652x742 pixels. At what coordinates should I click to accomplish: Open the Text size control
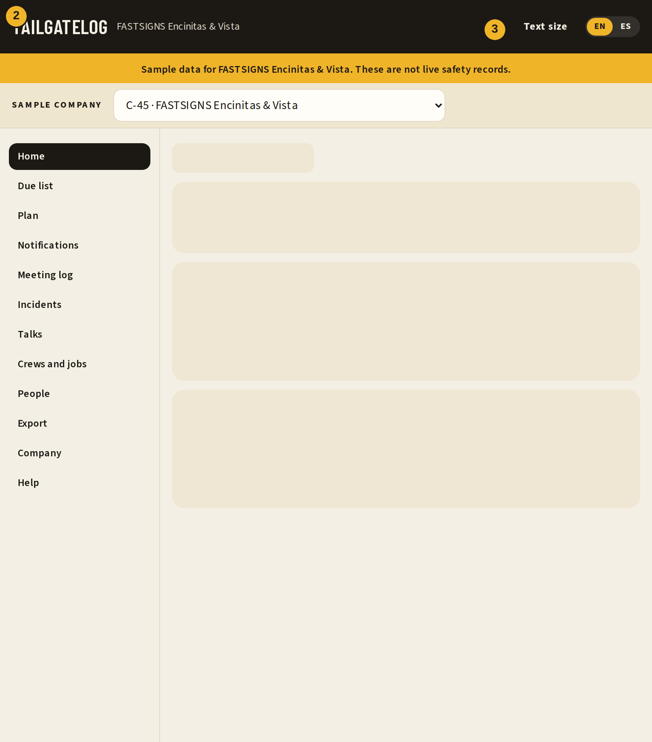[545, 27]
